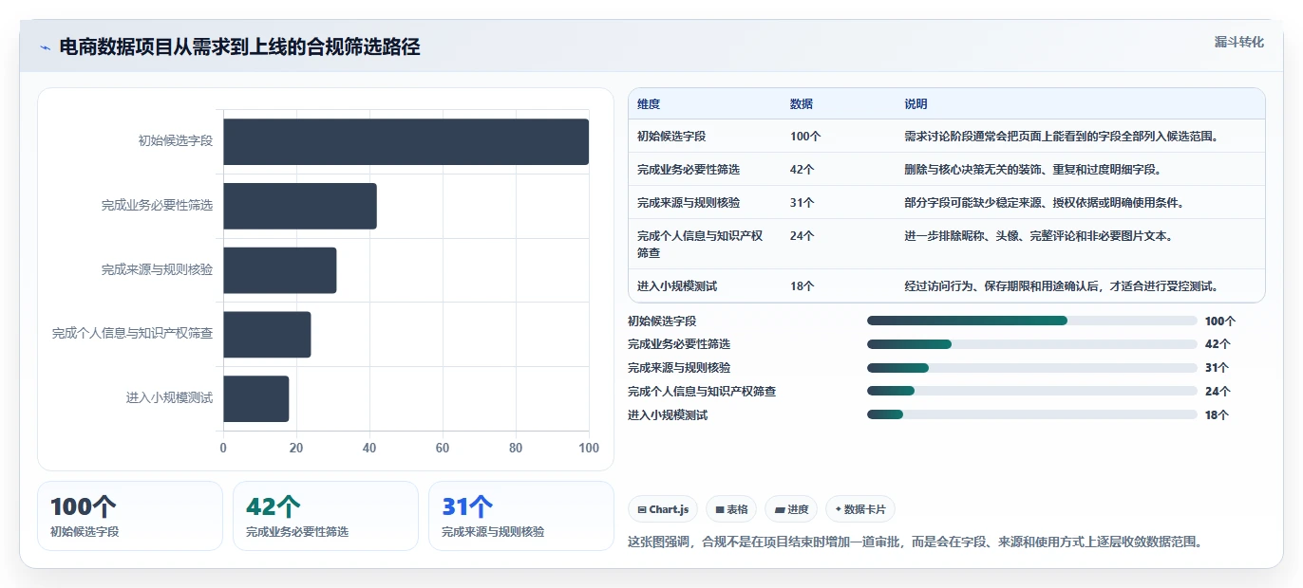
Task: Click the 数据 table column header
Action: pyautogui.click(x=802, y=104)
